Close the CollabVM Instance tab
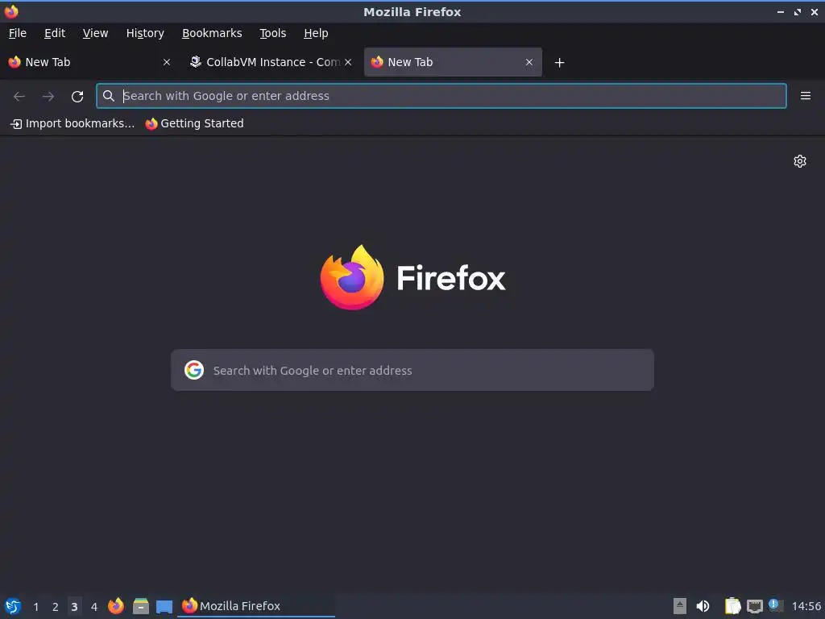825x619 pixels. click(348, 62)
